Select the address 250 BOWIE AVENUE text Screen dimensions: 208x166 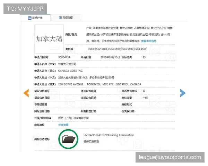pyautogui.click(x=99, y=84)
